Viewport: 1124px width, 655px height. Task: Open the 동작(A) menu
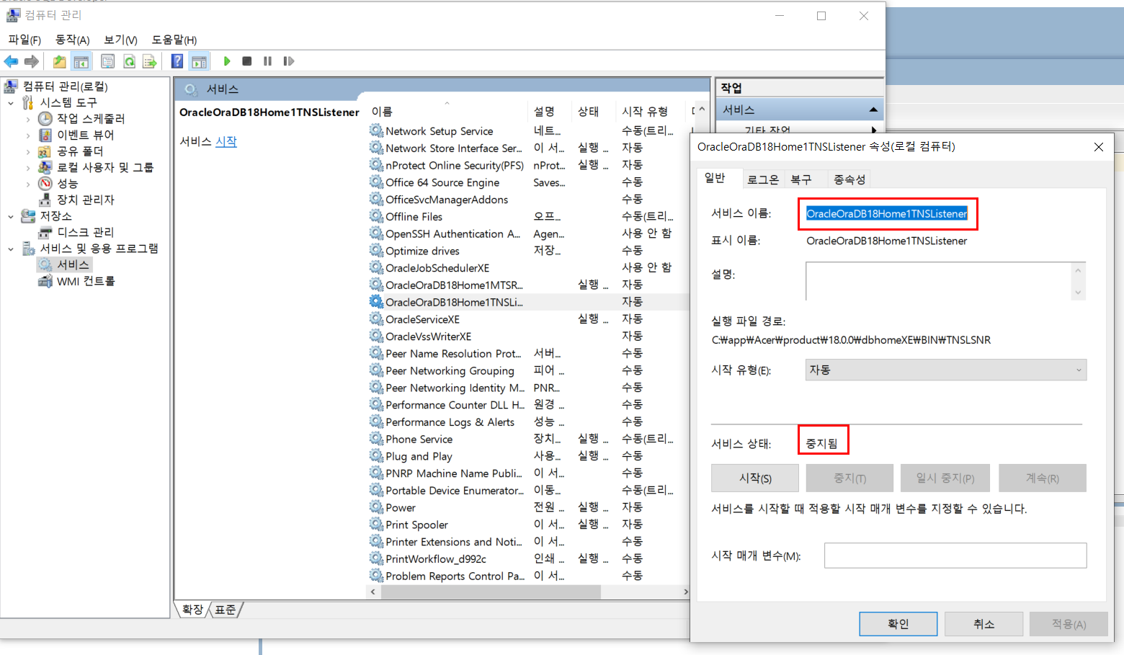click(73, 40)
